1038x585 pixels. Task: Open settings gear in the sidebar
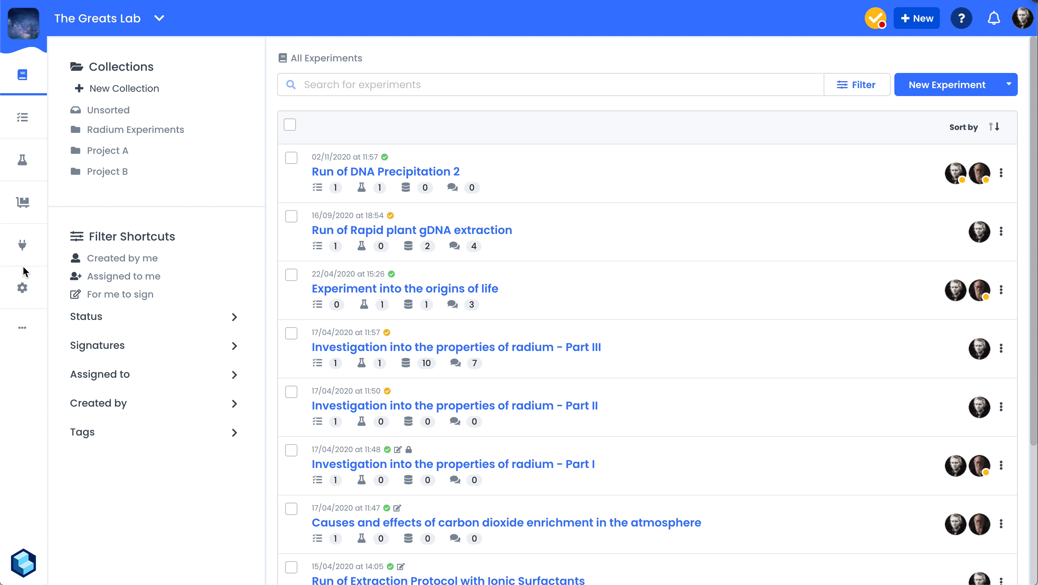(x=23, y=288)
